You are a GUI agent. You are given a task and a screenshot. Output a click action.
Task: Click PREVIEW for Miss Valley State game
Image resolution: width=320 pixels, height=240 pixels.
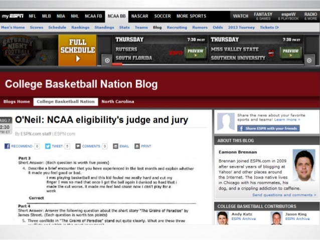(x=290, y=53)
